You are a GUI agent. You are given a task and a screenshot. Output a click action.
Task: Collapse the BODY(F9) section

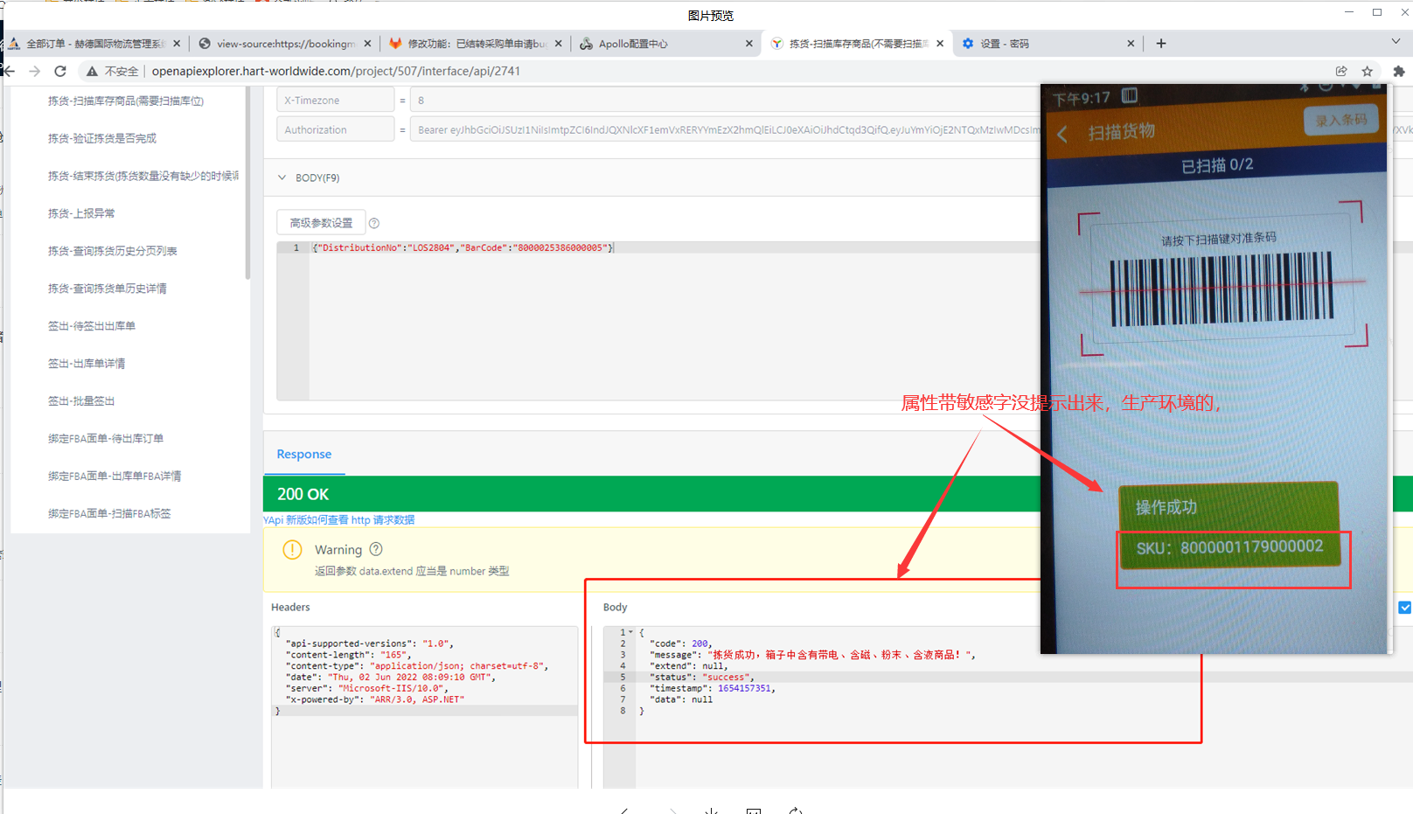click(282, 177)
